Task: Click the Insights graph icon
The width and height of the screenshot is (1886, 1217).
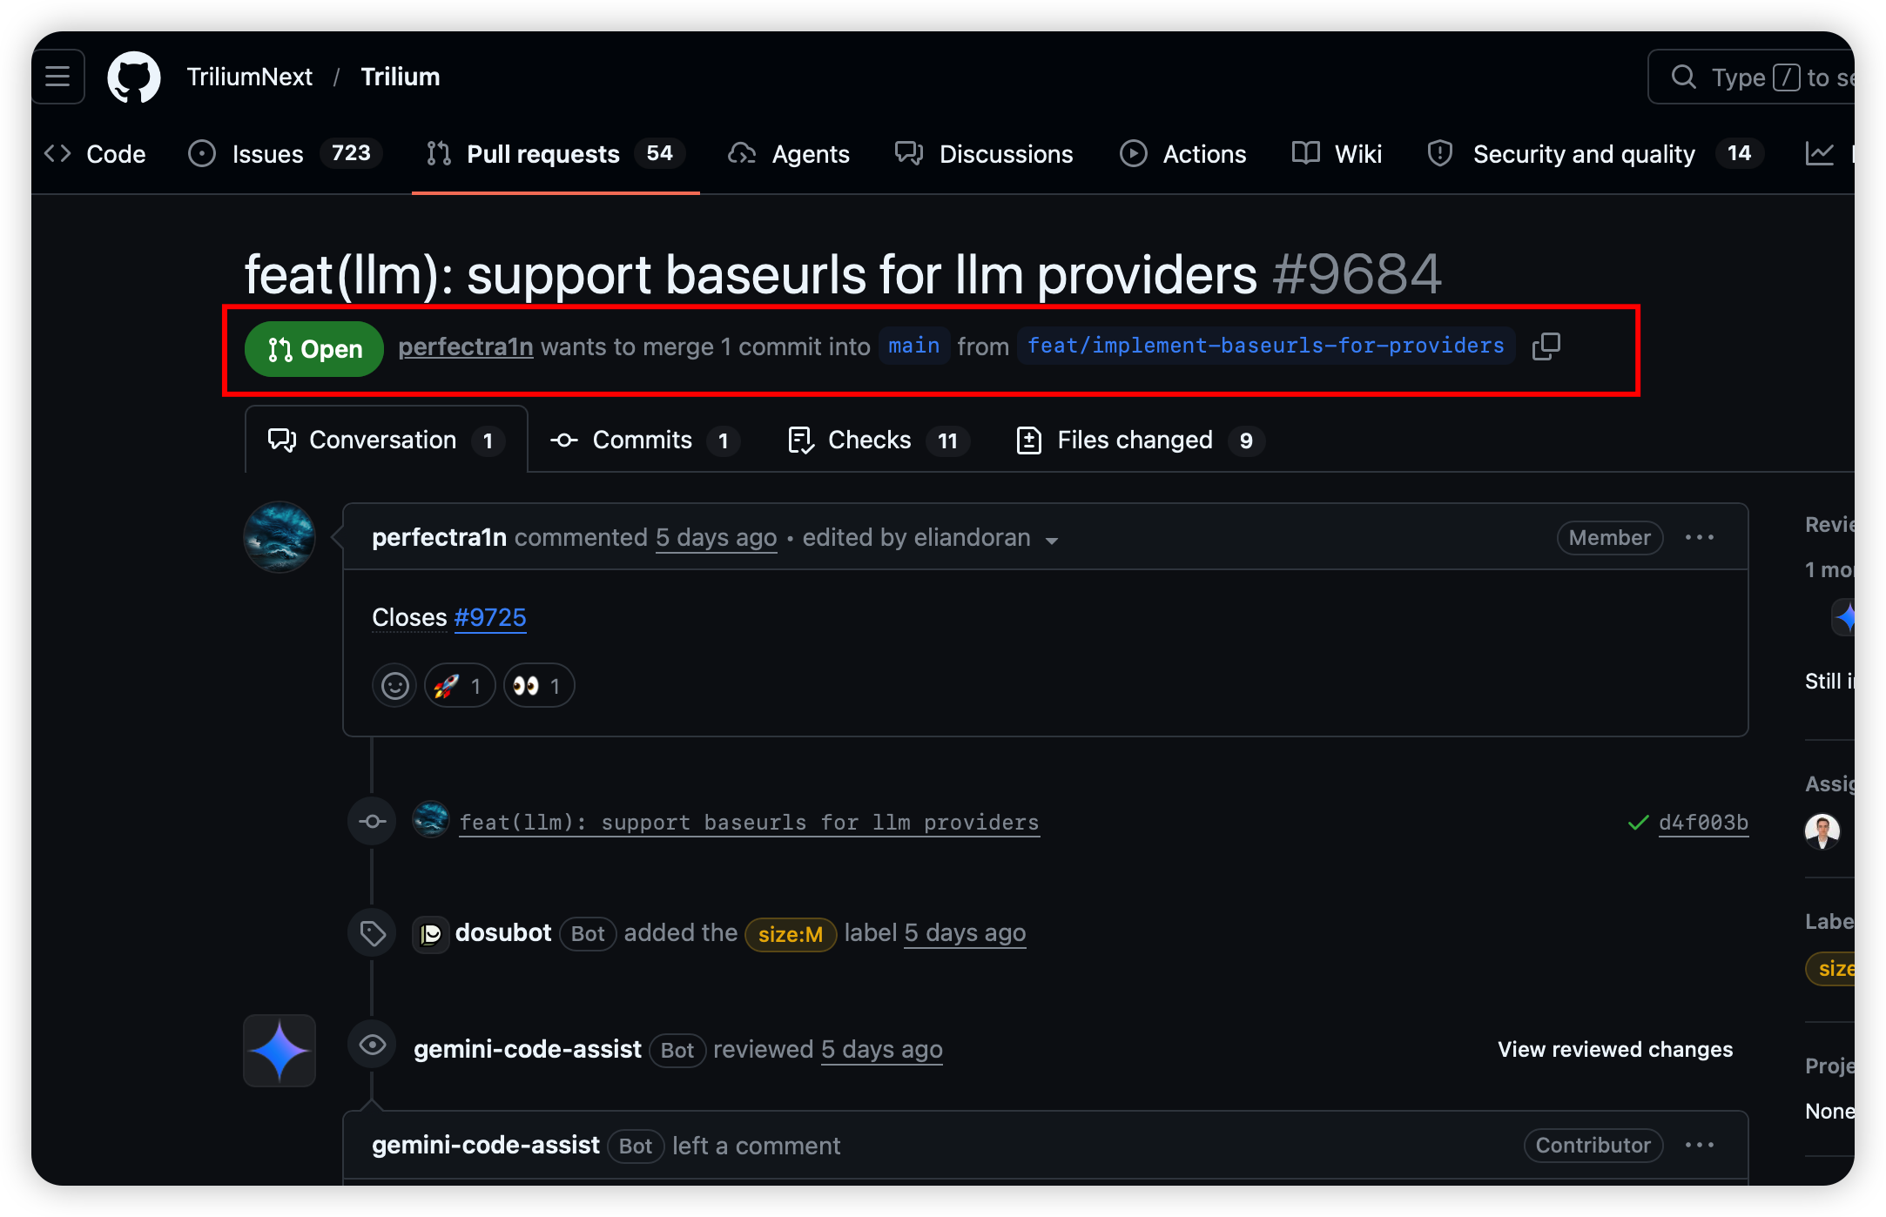Action: [1819, 154]
